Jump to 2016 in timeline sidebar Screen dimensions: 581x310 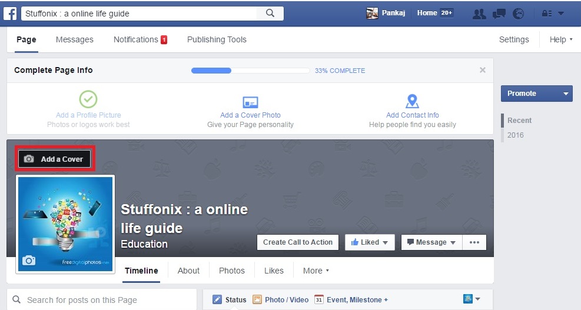pos(516,135)
